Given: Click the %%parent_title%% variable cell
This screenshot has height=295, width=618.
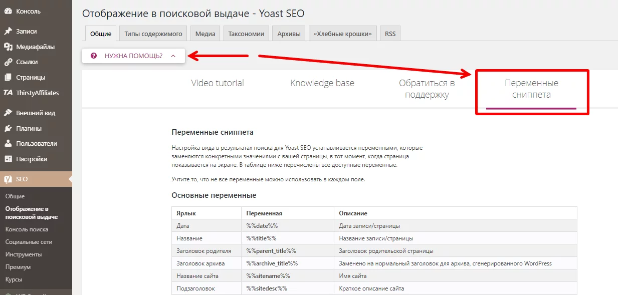Looking at the screenshot, I should click(x=287, y=251).
